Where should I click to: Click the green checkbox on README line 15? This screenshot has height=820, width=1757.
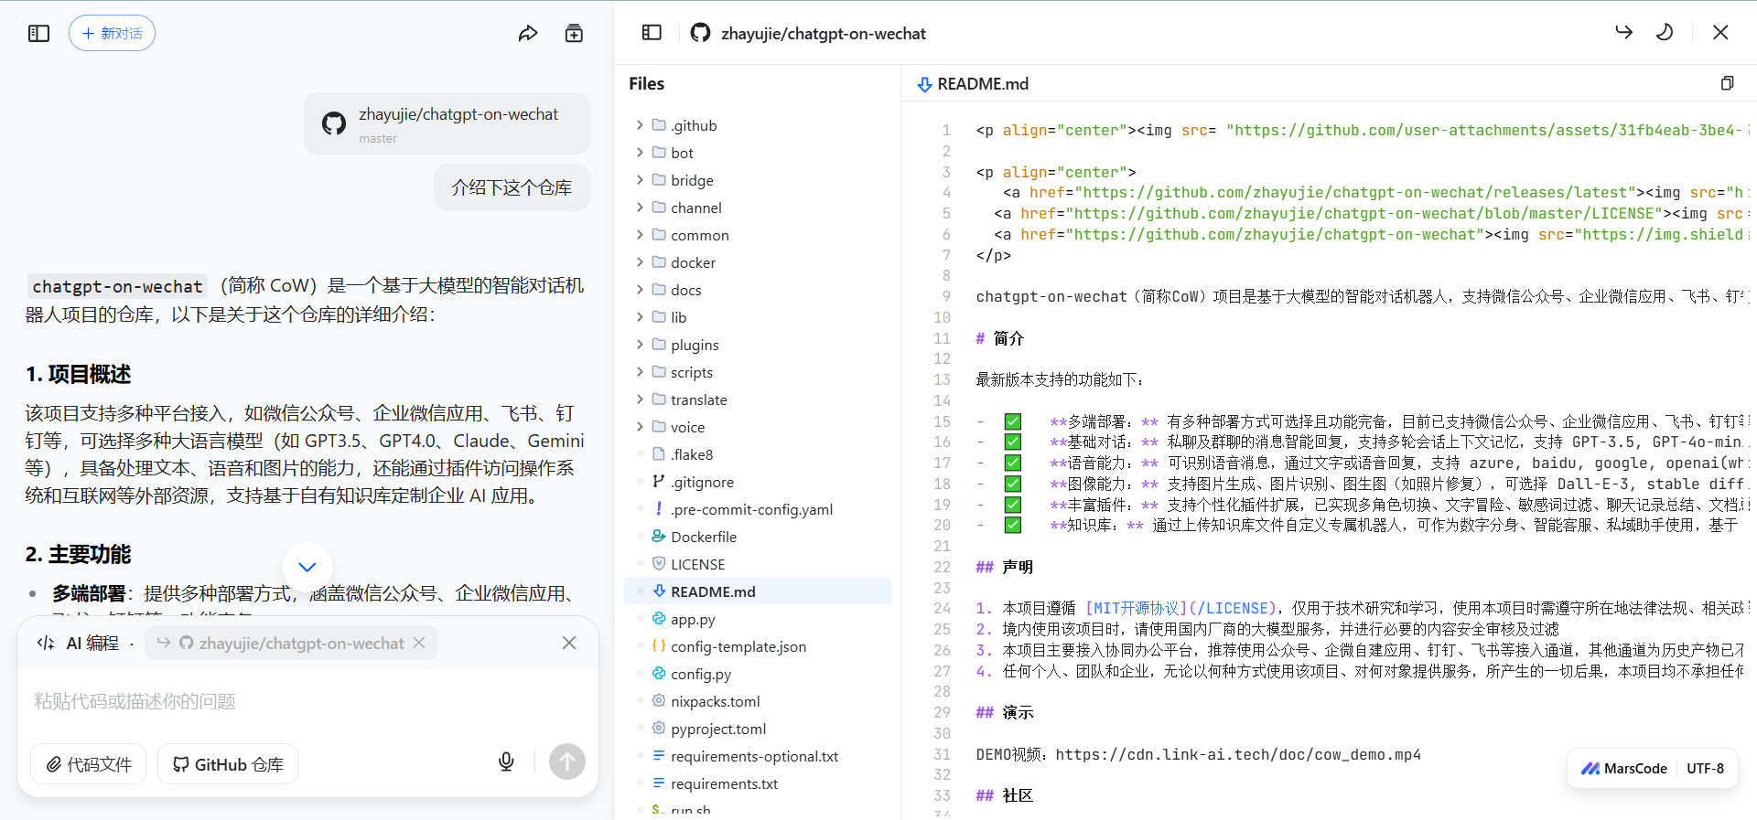[x=1012, y=421]
